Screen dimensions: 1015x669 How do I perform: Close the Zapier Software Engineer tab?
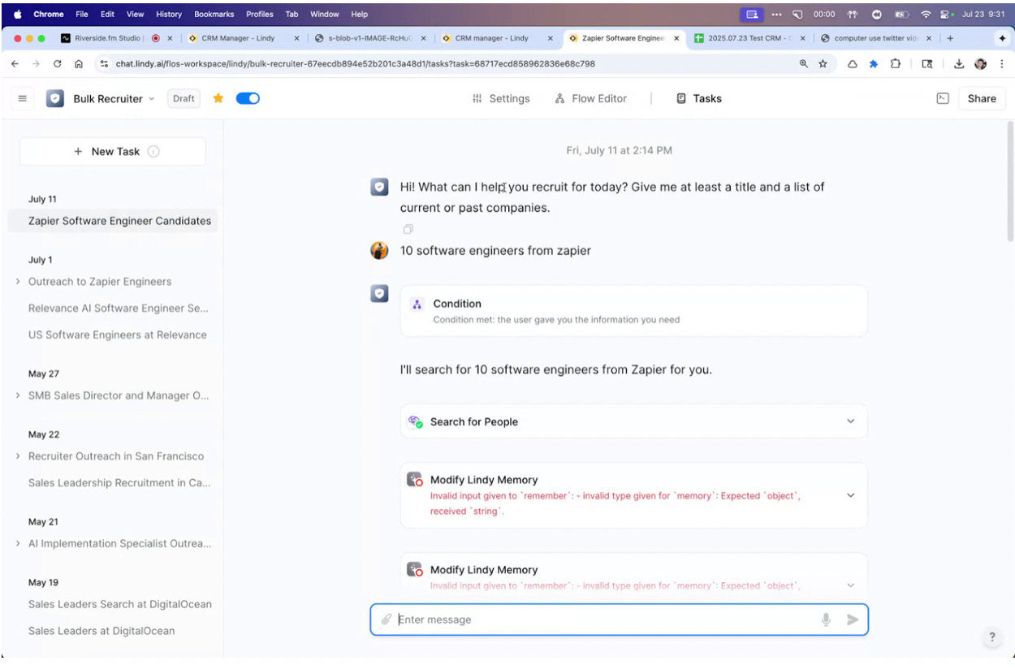[676, 38]
